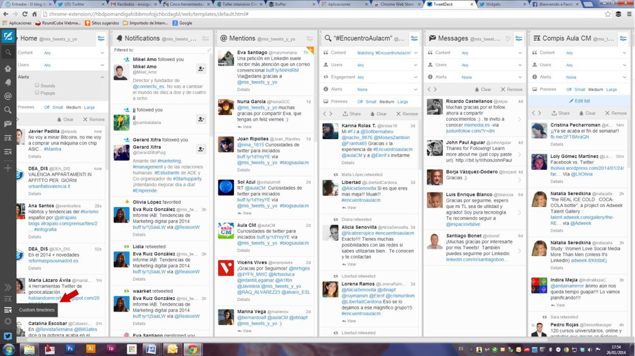The image size is (635, 356).
Task: Remove the Messages column
Action: coord(511,90)
